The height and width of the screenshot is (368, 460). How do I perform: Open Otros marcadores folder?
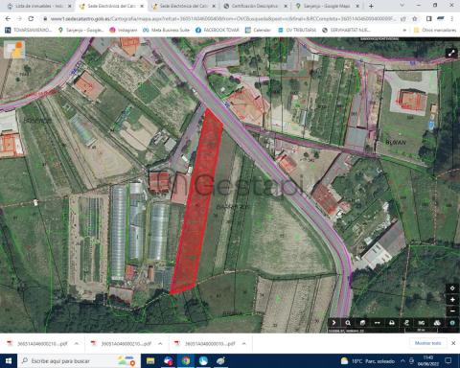click(435, 30)
